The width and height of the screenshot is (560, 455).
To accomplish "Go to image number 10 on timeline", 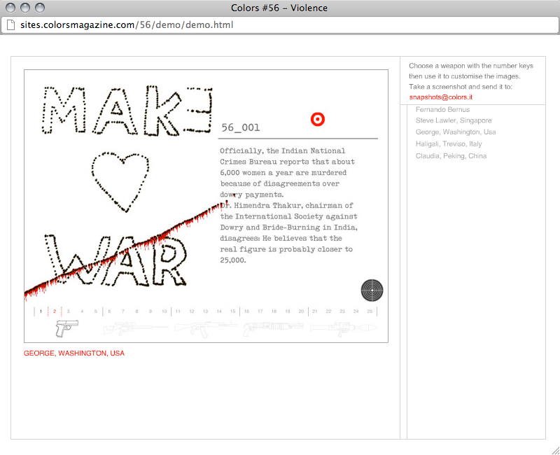I will point(164,311).
